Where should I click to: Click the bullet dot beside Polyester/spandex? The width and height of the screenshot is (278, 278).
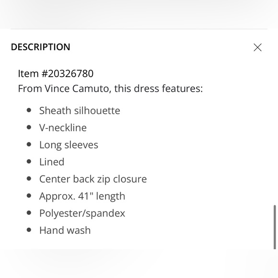point(29,213)
